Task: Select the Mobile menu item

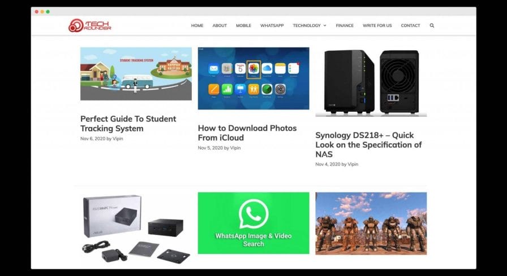Action: pyautogui.click(x=243, y=25)
